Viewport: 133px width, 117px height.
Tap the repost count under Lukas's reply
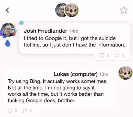click(x=31, y=111)
